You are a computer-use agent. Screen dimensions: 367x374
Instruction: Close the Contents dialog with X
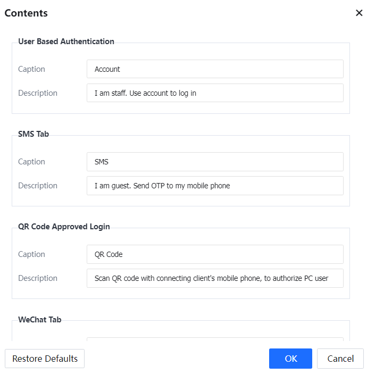pos(359,13)
